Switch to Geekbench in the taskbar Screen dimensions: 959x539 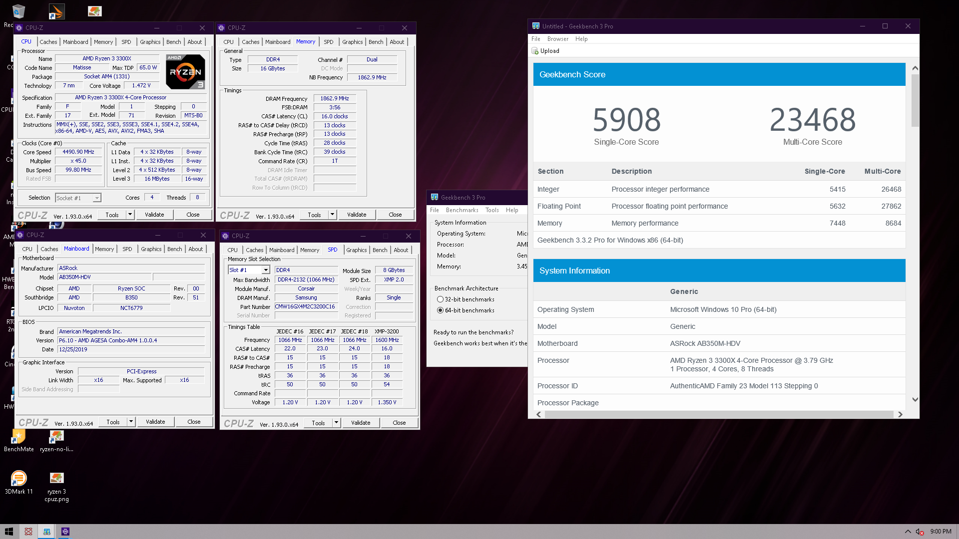point(46,532)
